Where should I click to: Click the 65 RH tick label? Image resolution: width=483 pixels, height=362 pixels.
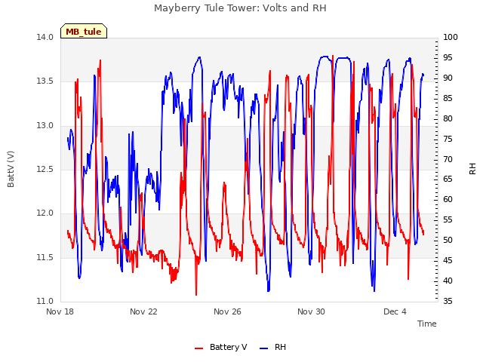tap(448, 179)
